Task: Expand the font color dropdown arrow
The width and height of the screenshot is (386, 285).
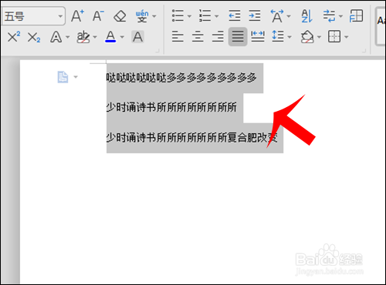Action: [122, 37]
